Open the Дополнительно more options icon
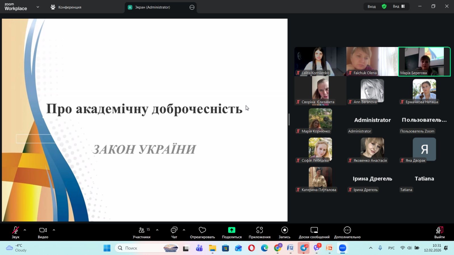Screen dimensions: 454x255 point(347,230)
